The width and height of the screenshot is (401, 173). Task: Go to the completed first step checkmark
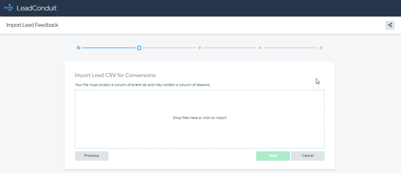79,48
